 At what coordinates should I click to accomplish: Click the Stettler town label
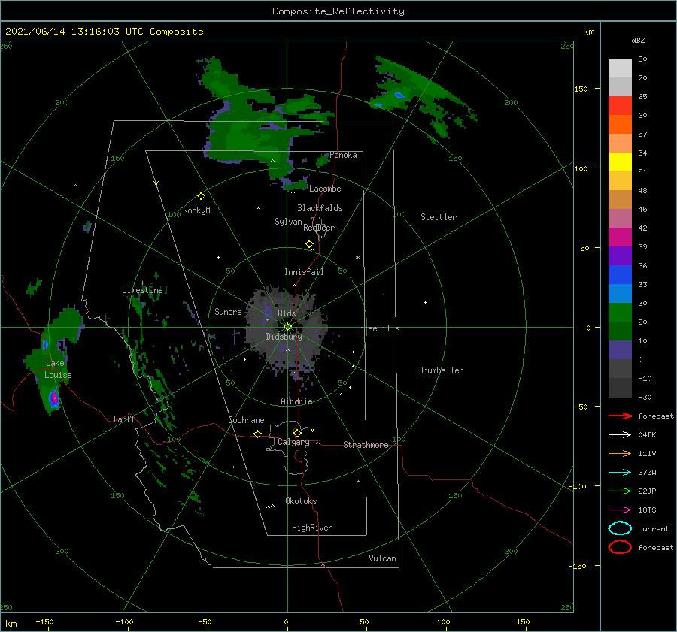coord(439,217)
